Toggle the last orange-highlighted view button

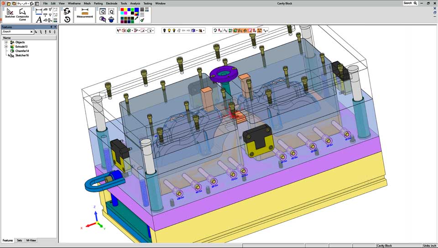(x=260, y=31)
